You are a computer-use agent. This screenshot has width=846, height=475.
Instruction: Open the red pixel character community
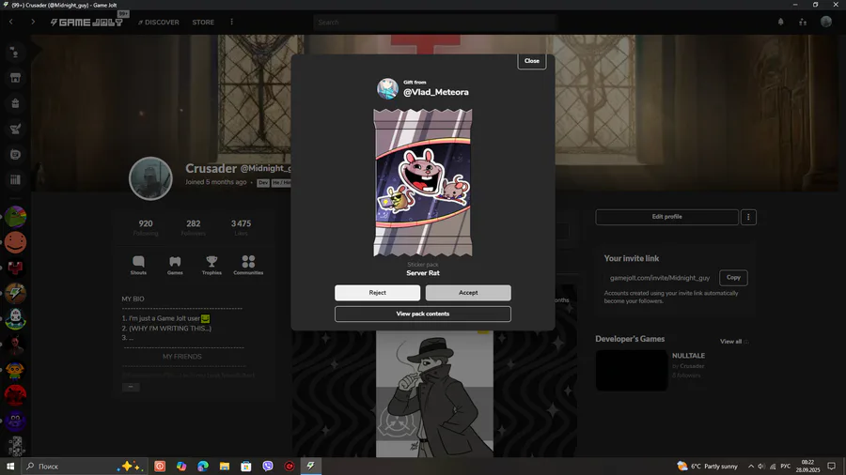[x=15, y=268]
